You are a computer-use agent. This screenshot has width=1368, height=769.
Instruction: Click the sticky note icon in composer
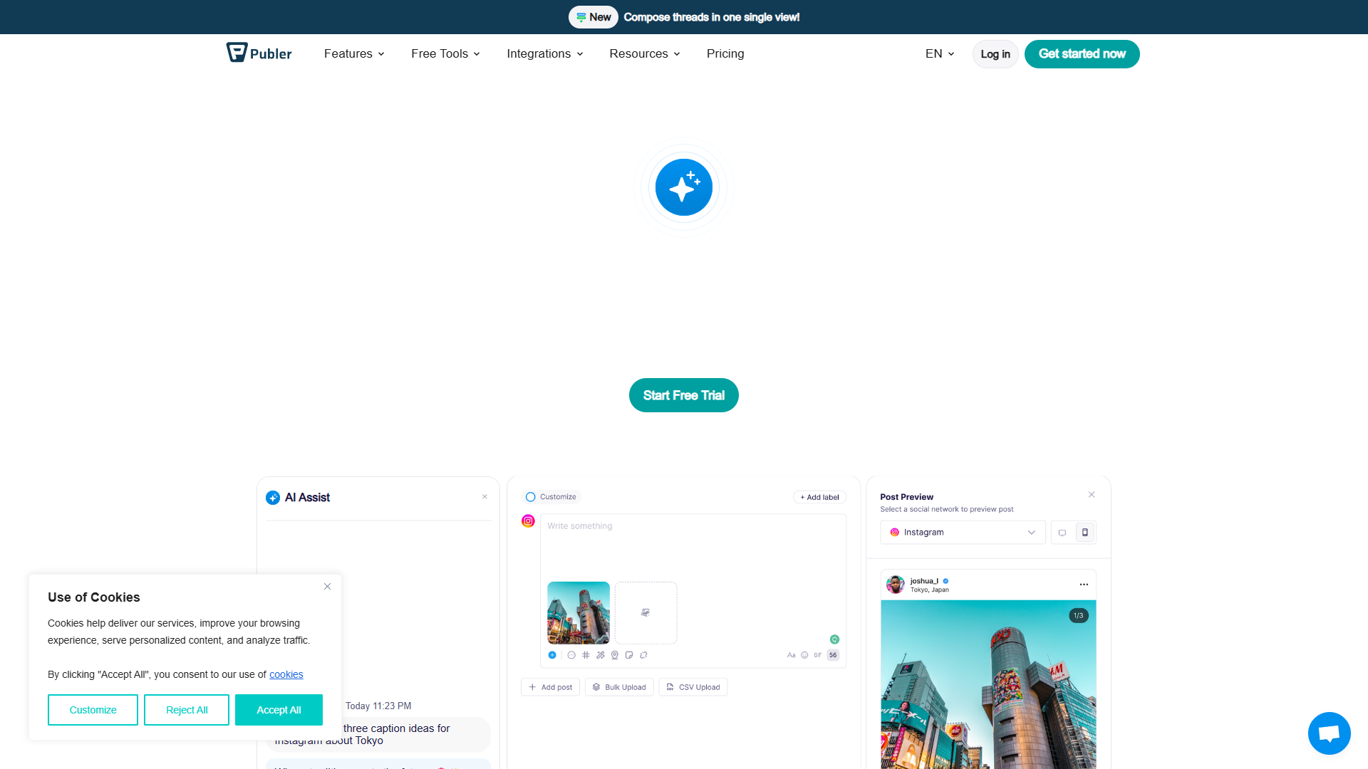[629, 655]
